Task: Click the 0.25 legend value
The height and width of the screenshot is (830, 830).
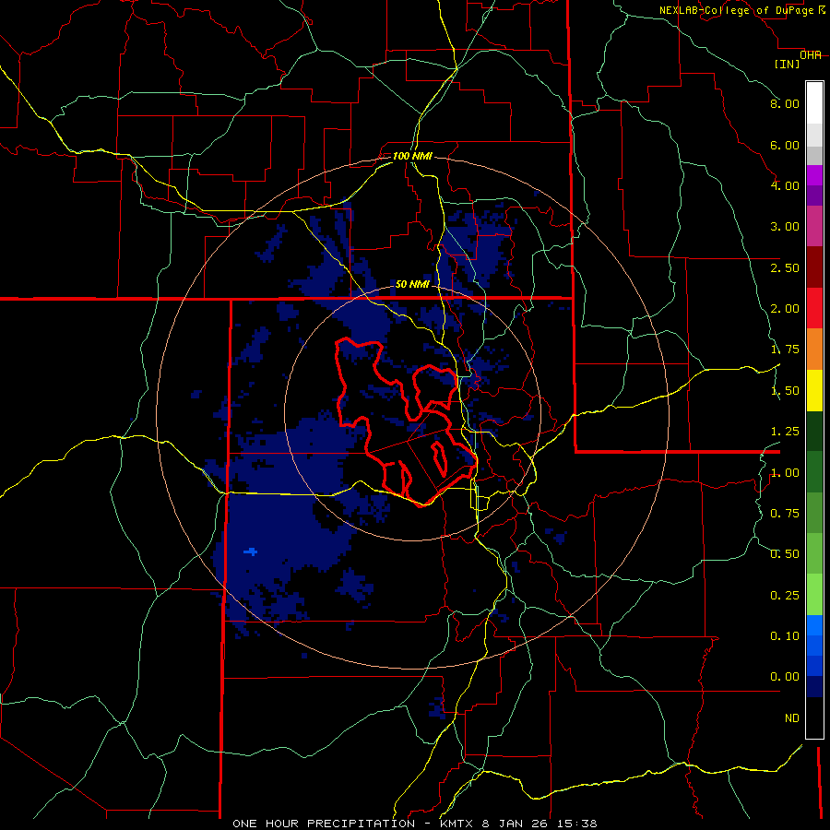Action: [785, 596]
